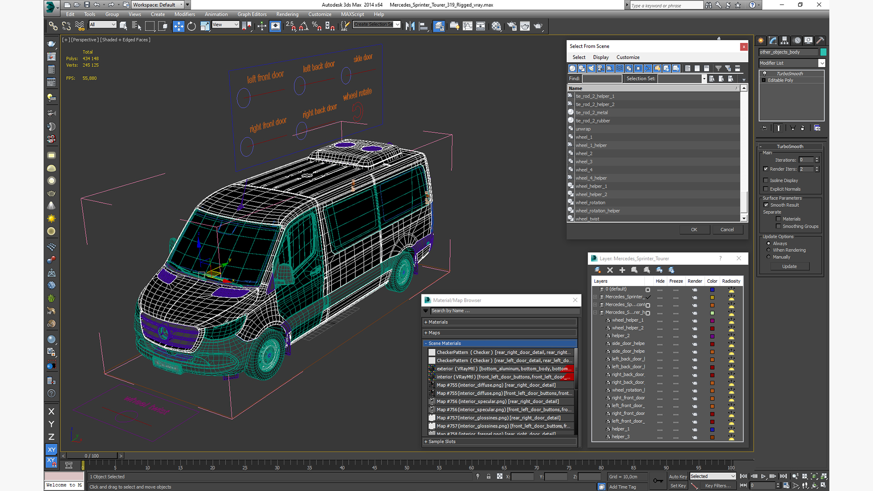This screenshot has height=491, width=873.
Task: Click OK in Select From Scene dialog
Action: (x=694, y=230)
